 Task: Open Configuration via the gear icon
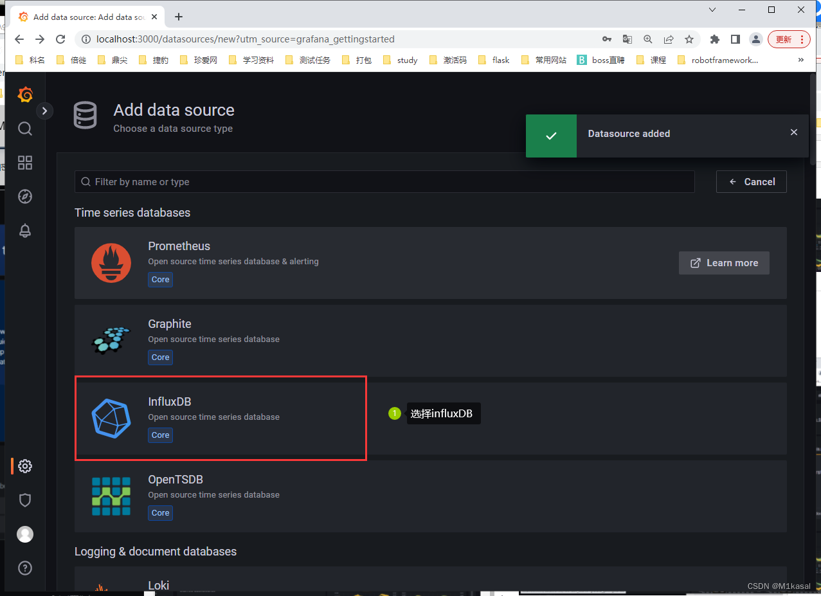[25, 466]
